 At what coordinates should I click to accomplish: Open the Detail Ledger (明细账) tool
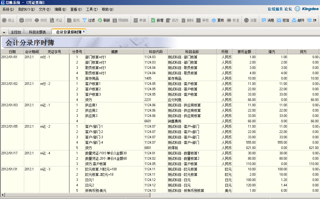[115, 20]
